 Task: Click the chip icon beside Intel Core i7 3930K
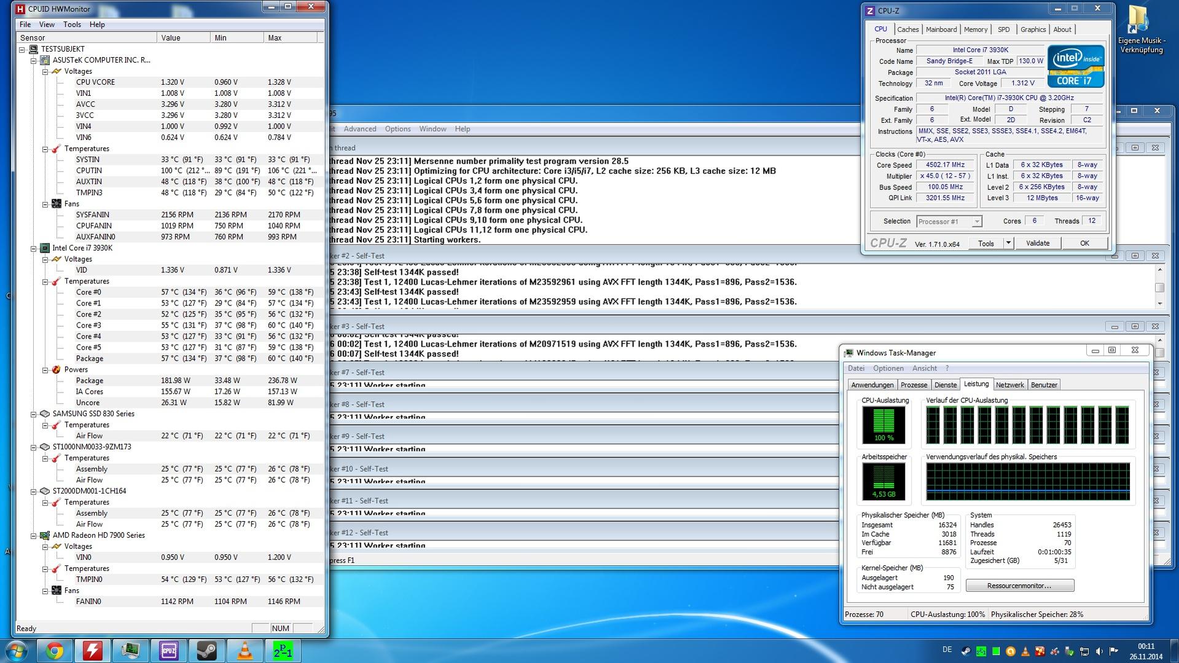coord(45,248)
